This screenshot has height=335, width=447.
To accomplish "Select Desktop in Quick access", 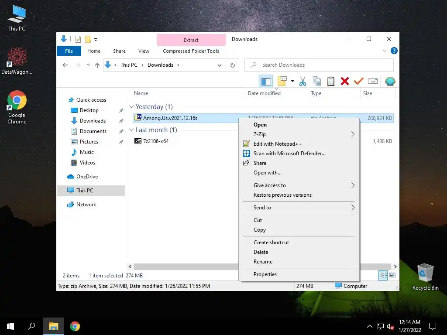I will [x=89, y=110].
